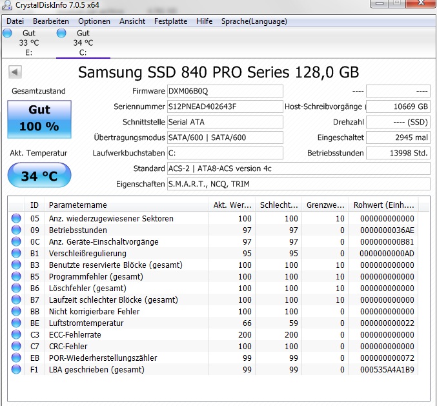Open the Ansicht menu
This screenshot has height=406, width=437.
[132, 21]
